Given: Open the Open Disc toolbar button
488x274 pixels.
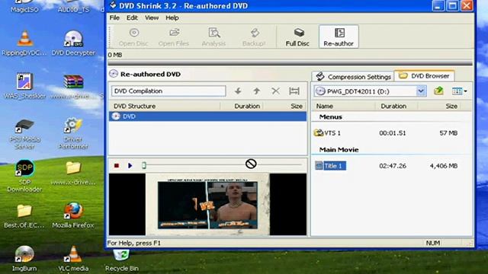Looking at the screenshot, I should 133,37.
